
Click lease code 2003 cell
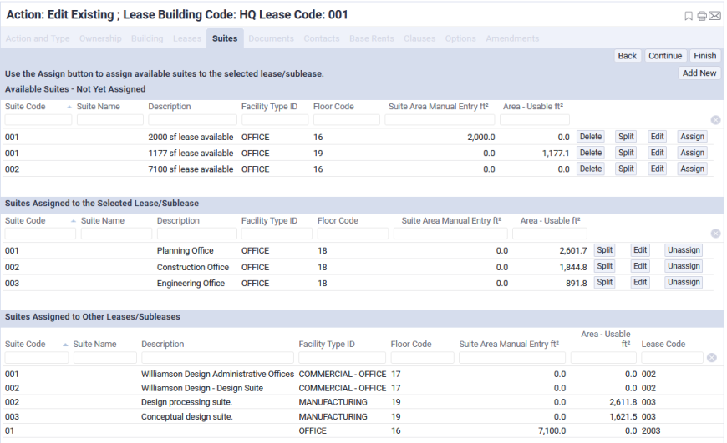(651, 431)
